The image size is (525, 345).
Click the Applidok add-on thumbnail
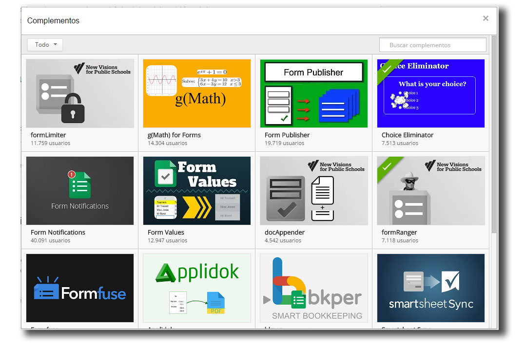pyautogui.click(x=197, y=288)
